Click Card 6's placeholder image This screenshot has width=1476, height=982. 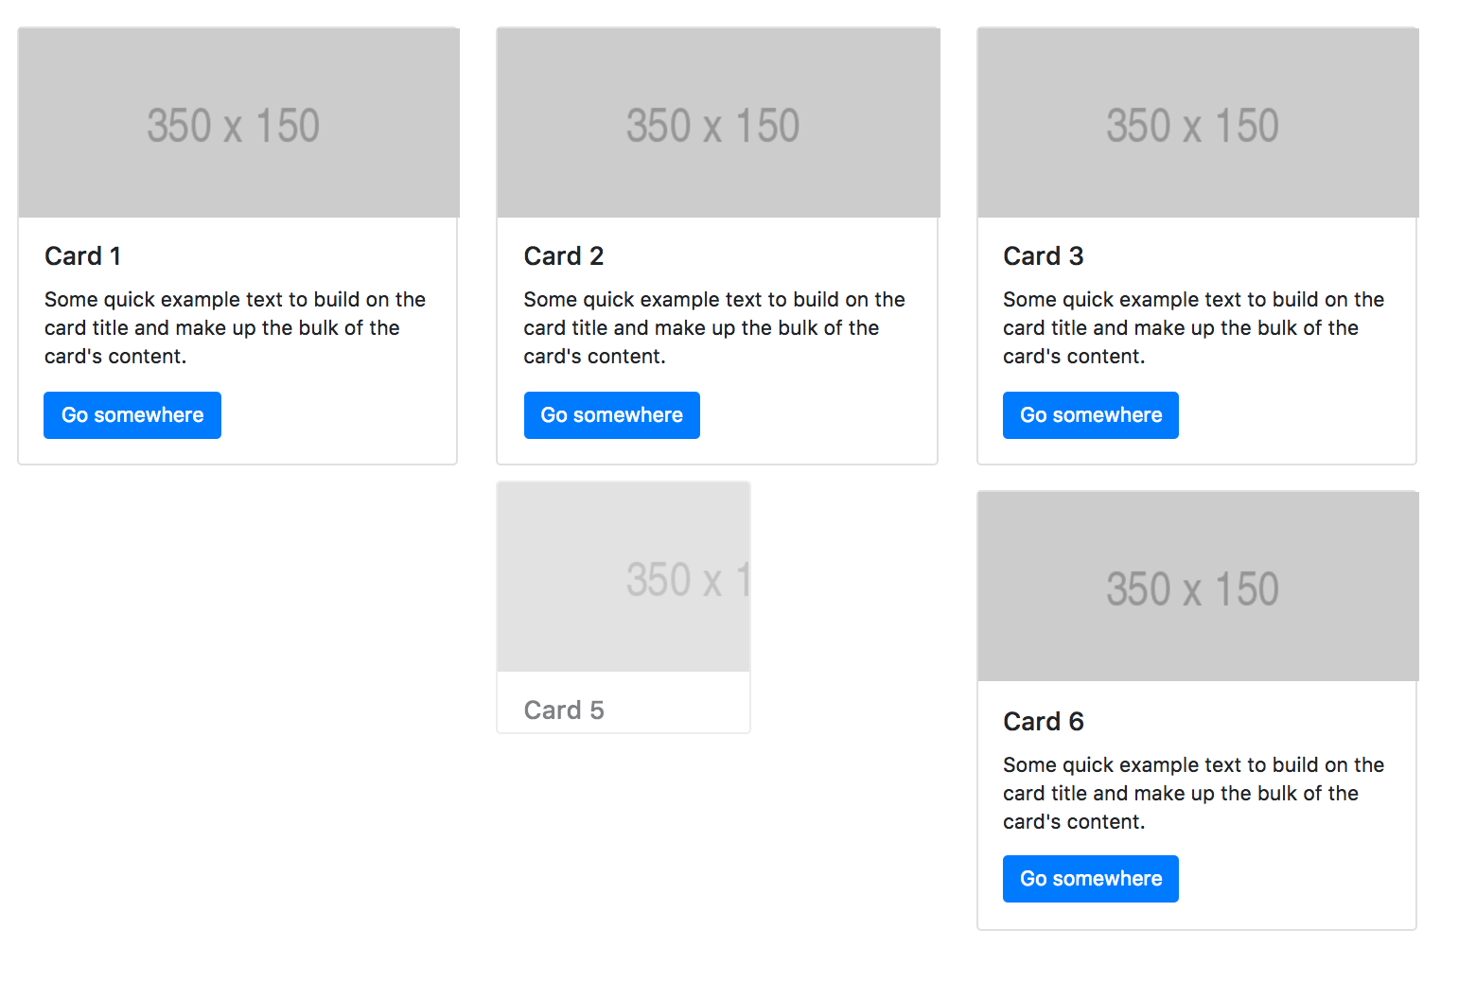coord(1198,587)
